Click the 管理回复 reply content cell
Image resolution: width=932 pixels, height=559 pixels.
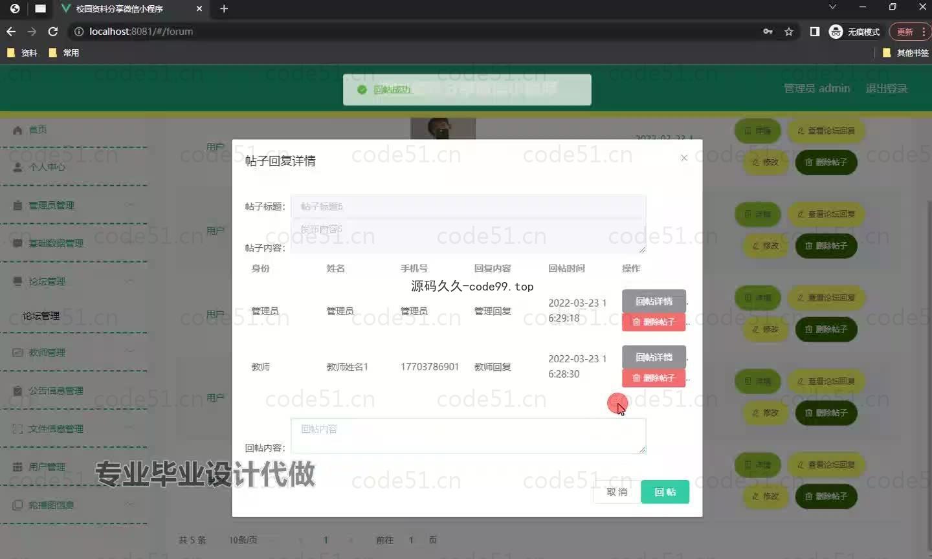pyautogui.click(x=493, y=311)
